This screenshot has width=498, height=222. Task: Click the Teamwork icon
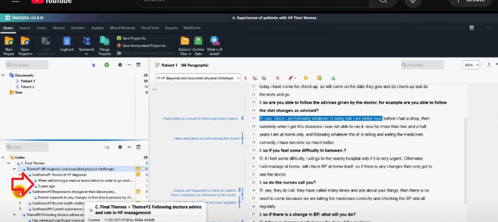87,41
